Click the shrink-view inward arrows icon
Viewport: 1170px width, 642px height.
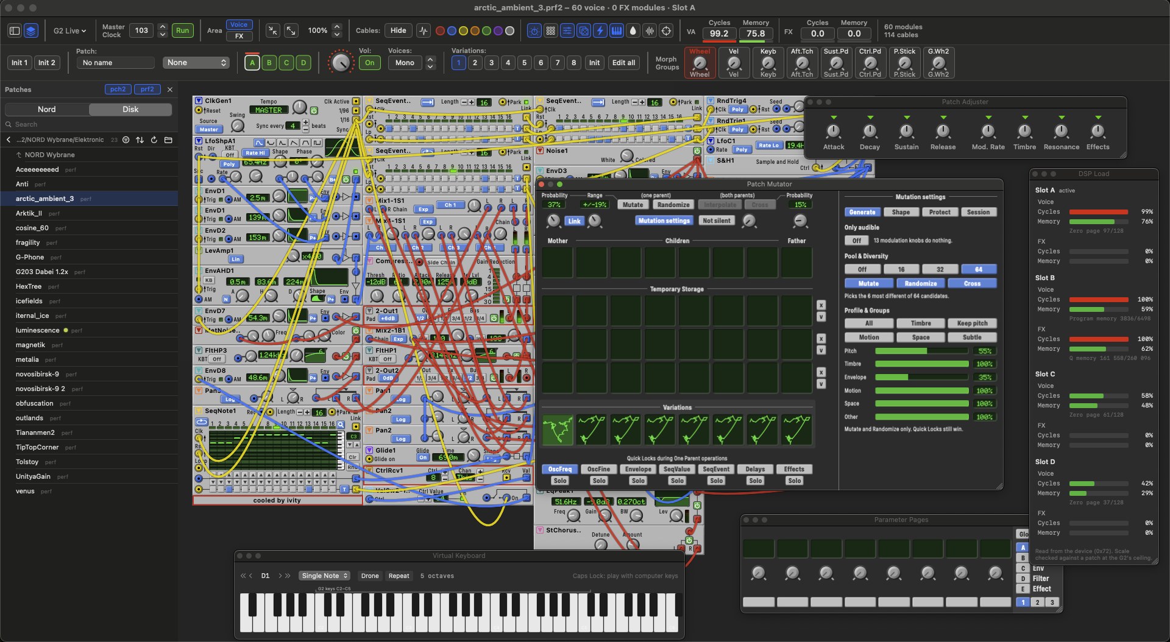273,30
